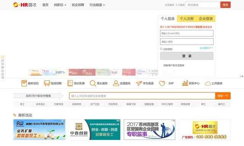
Task: Open the EAP heart icon
Action: point(162,83)
